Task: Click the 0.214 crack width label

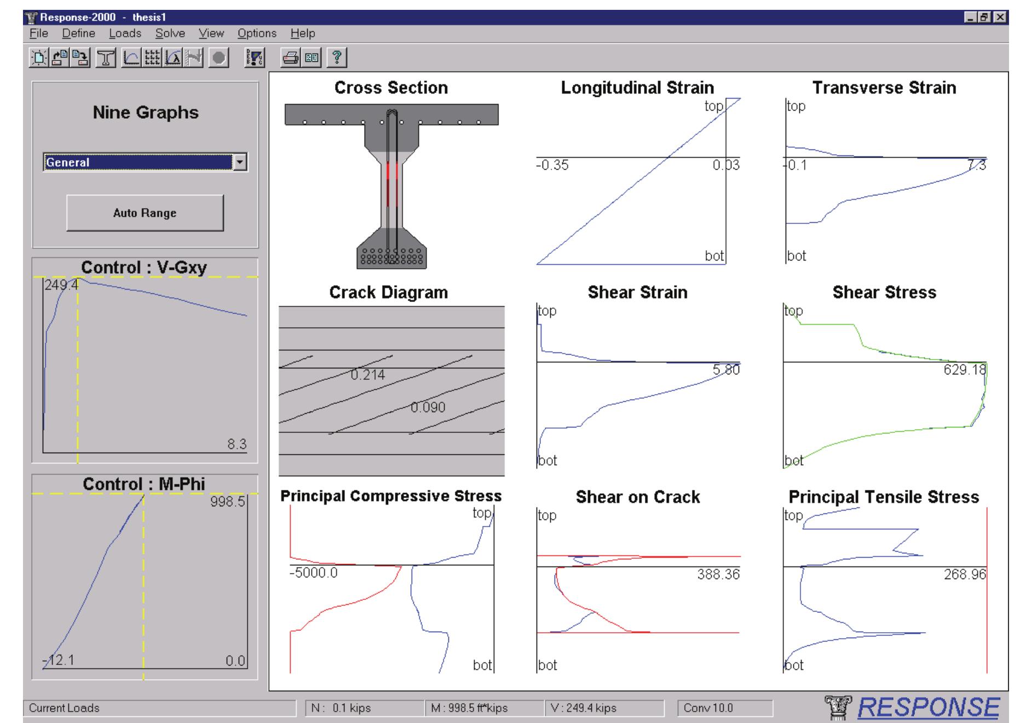Action: (x=368, y=375)
